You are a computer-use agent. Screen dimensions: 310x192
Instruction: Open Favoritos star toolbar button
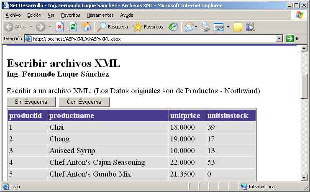(148, 27)
